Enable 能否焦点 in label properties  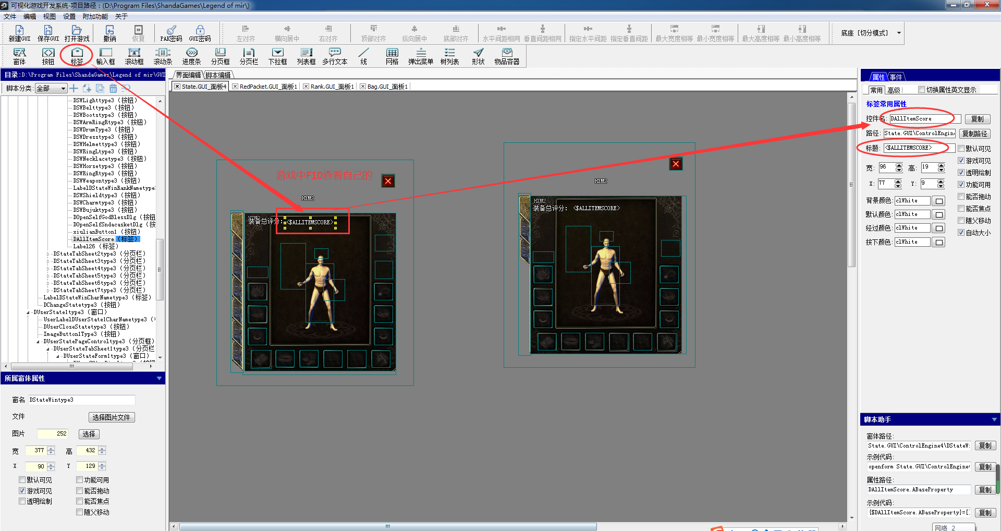point(961,209)
